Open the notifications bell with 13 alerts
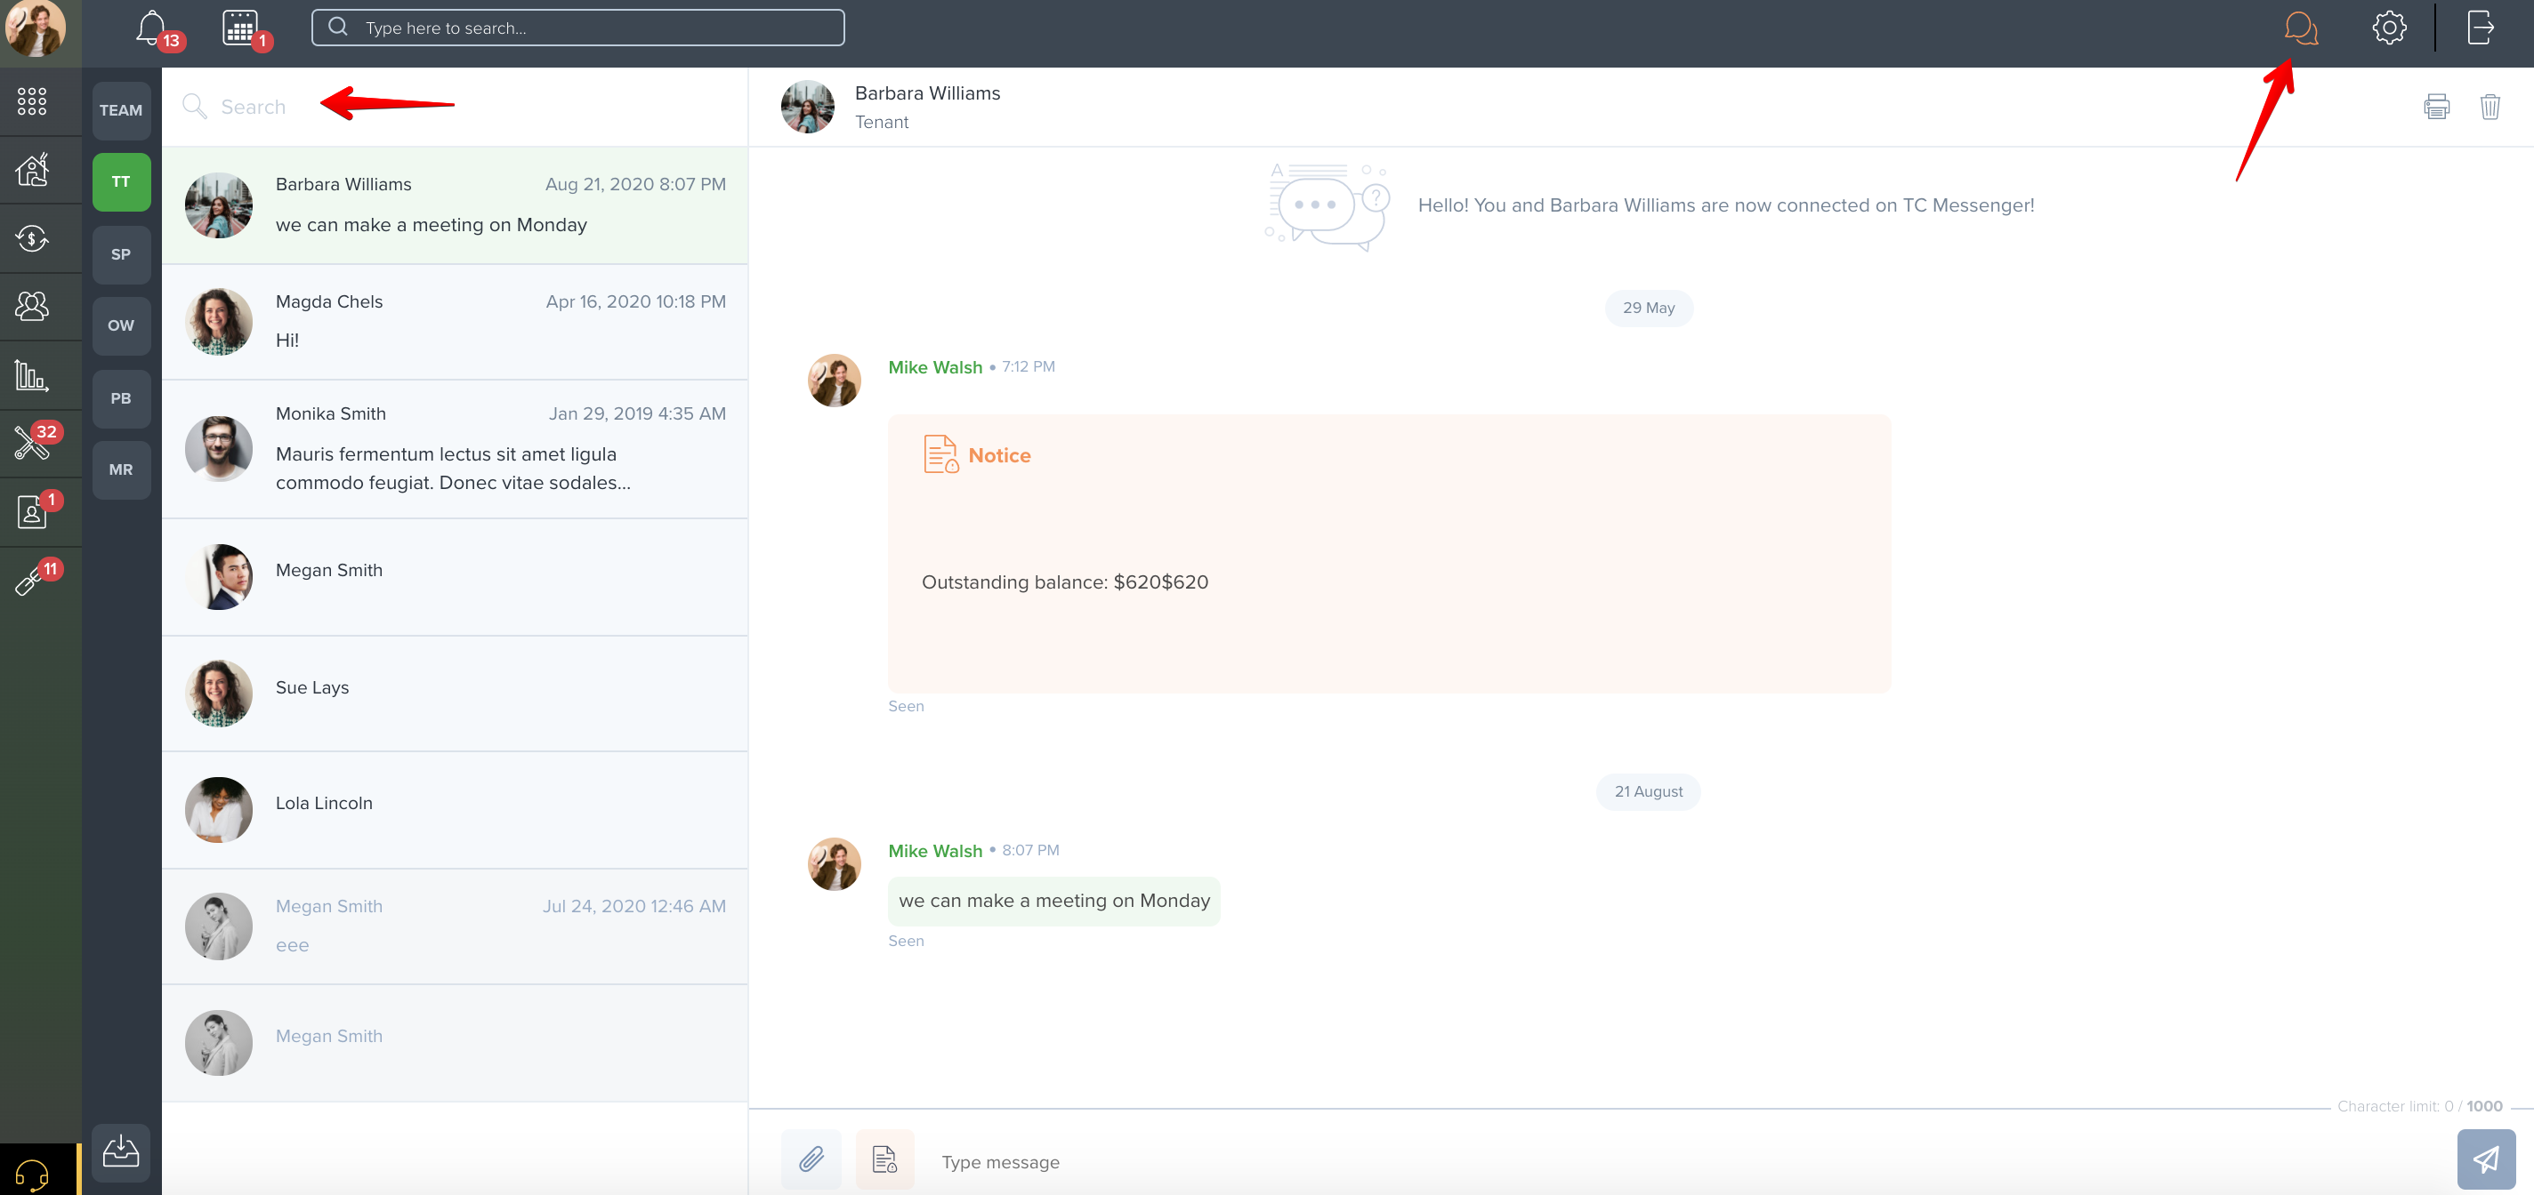Image resolution: width=2534 pixels, height=1195 pixels. coord(151,28)
